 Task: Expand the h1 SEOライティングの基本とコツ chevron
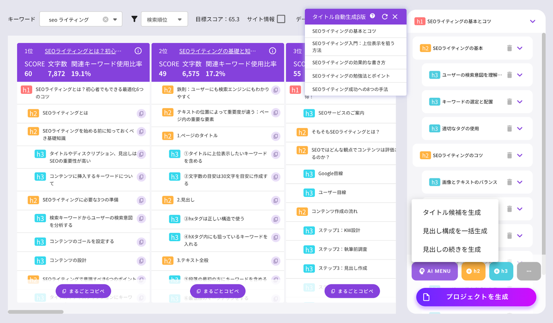[x=533, y=21]
